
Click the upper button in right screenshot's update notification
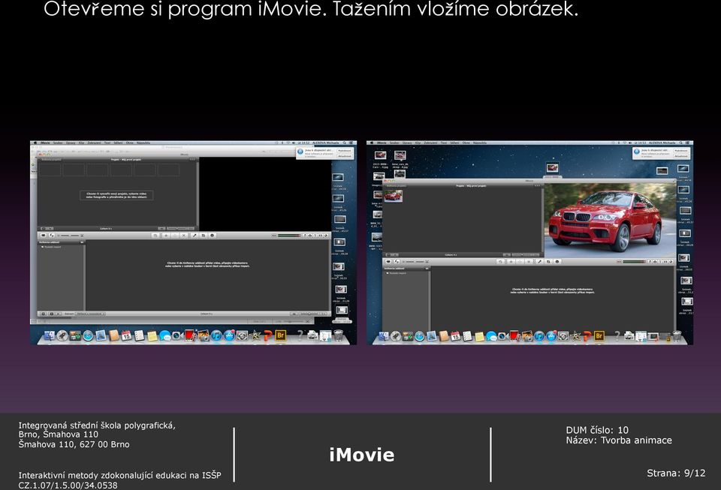point(681,151)
